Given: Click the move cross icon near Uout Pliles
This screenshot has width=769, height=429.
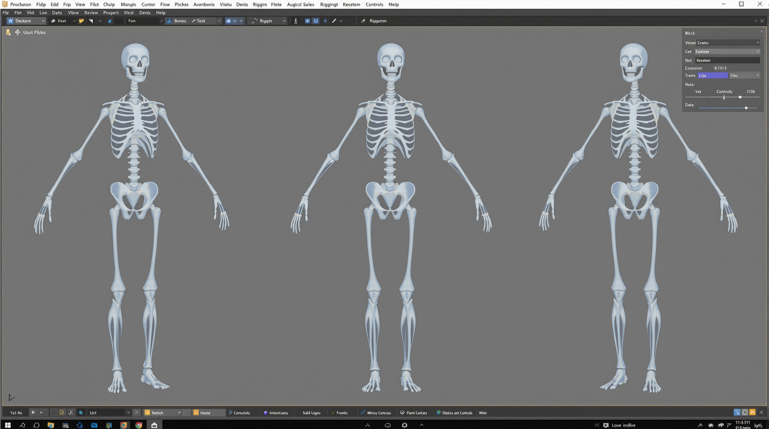Looking at the screenshot, I should [18, 32].
